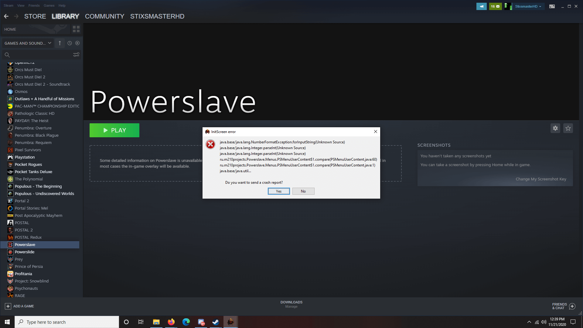Open Steam icon on taskbar
Screen dimensions: 583x328
point(216,322)
